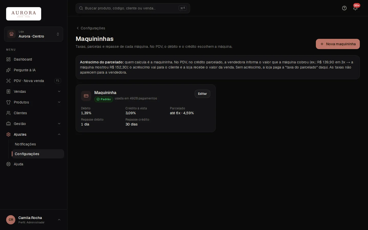This screenshot has width=368, height=230.
Task: Click the barcode icon for PDV
Action: click(8, 81)
